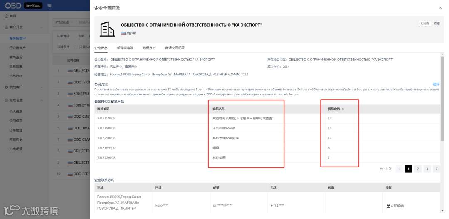Select 全部 in the 国家地区 filter

[81, 36]
